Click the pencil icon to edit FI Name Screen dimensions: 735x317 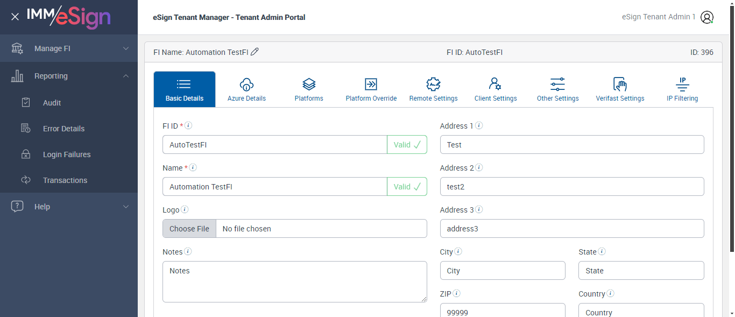[x=255, y=52]
